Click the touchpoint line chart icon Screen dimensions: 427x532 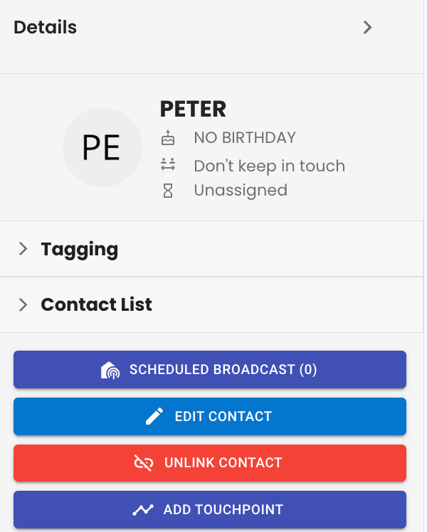[143, 510]
